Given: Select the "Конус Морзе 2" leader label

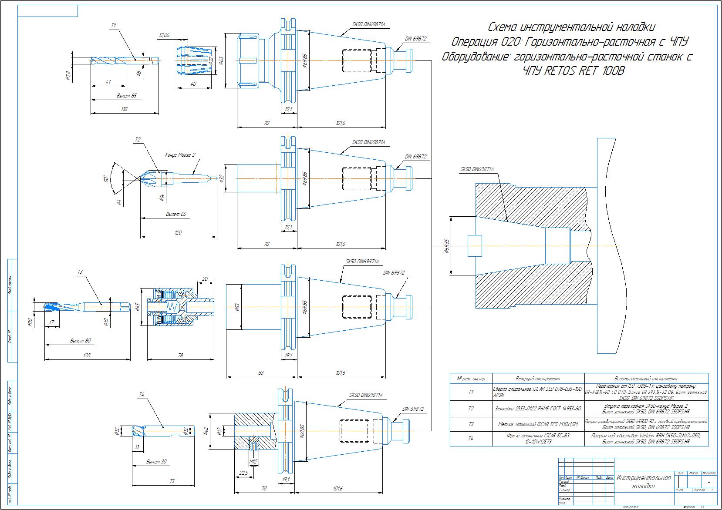Looking at the screenshot, I should coord(181,155).
